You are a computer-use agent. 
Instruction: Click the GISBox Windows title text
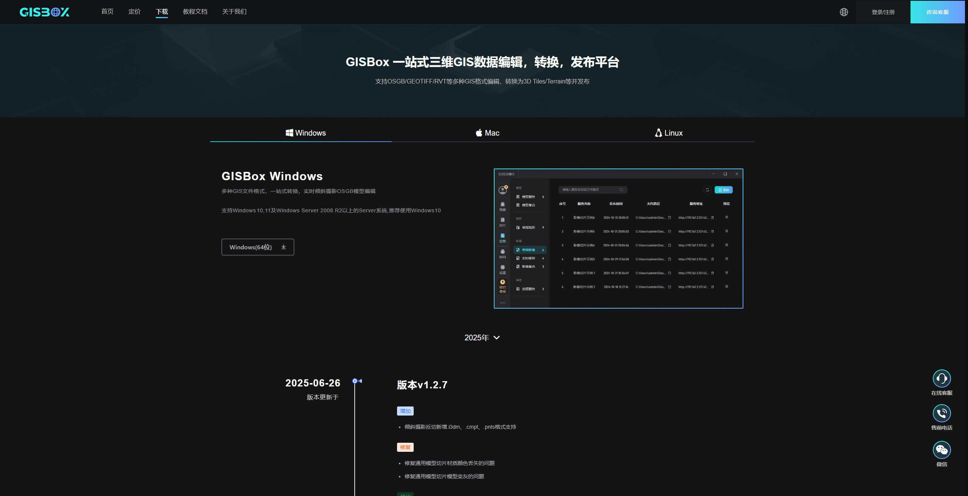pyautogui.click(x=272, y=176)
